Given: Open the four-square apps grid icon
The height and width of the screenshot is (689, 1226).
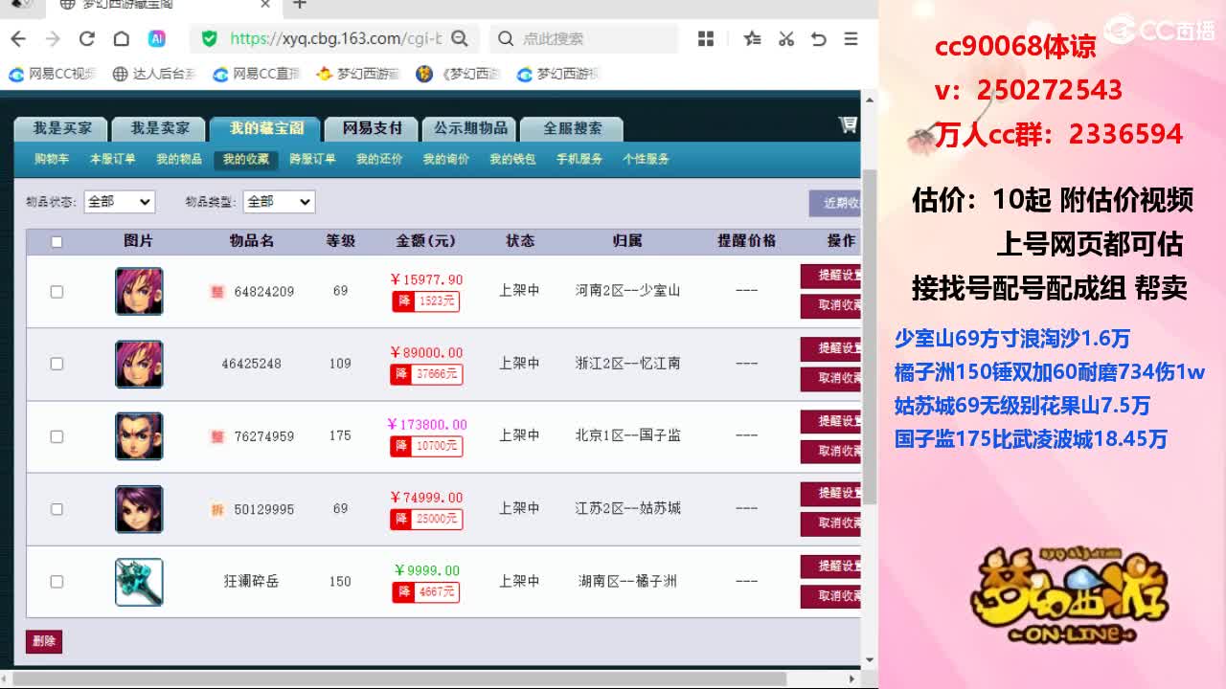Looking at the screenshot, I should point(706,38).
